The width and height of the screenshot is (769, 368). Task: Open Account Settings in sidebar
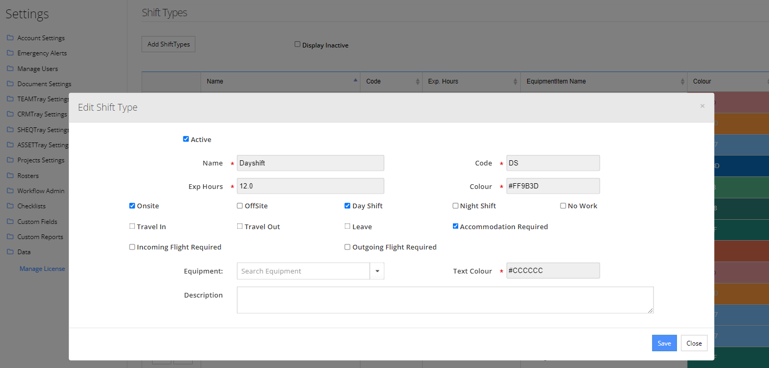41,38
